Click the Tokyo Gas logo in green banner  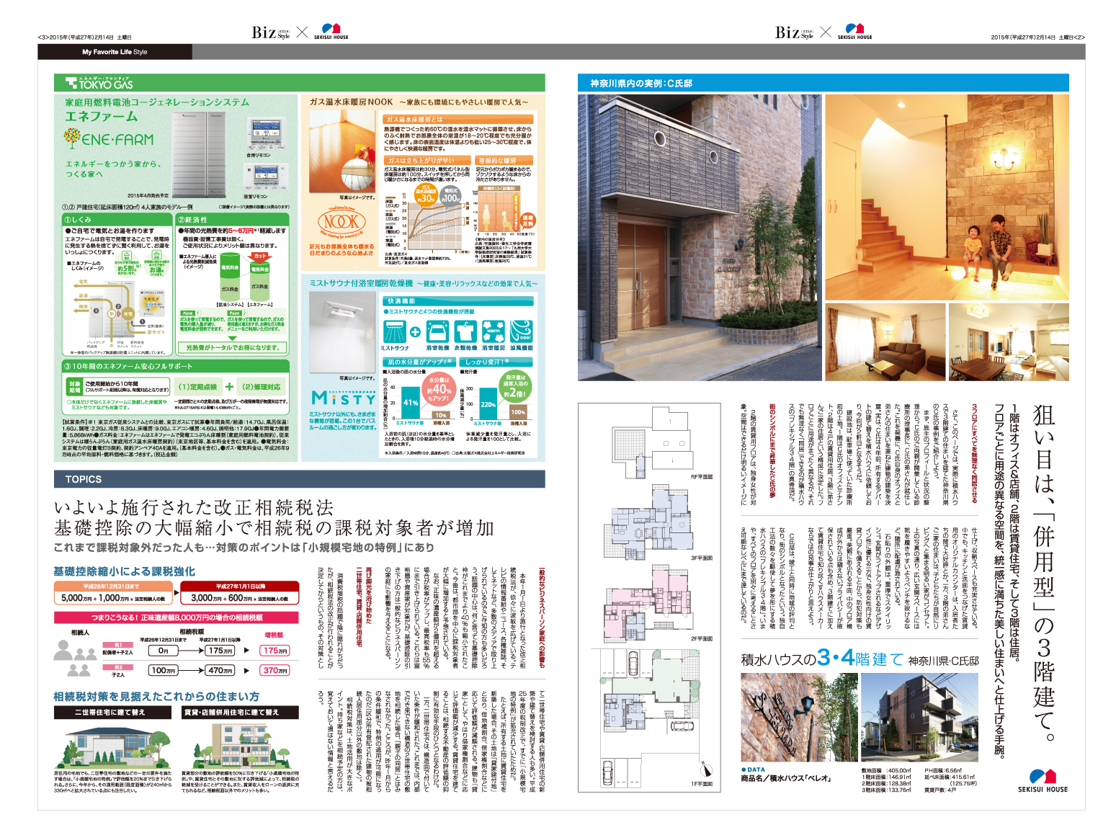point(99,83)
